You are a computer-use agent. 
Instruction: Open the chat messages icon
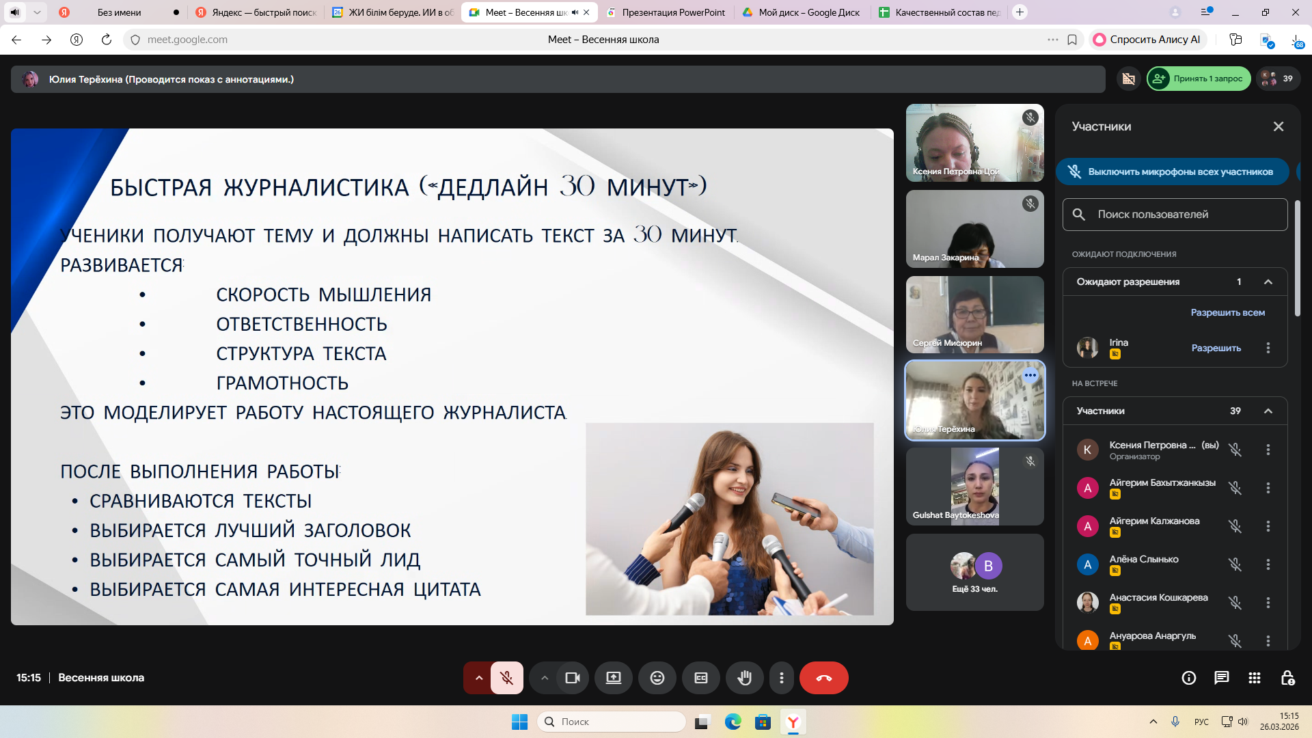click(x=1221, y=678)
